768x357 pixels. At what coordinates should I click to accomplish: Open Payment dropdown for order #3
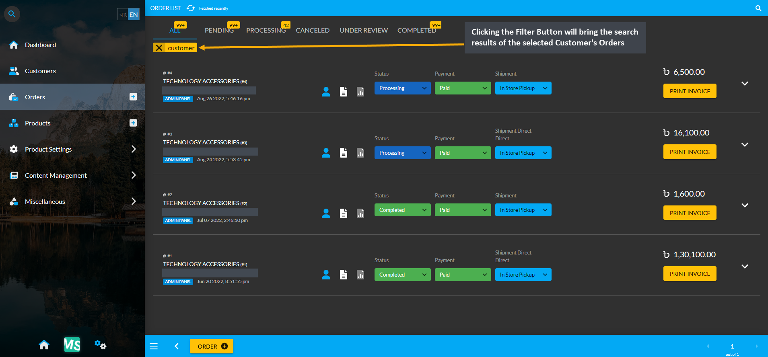click(x=463, y=153)
